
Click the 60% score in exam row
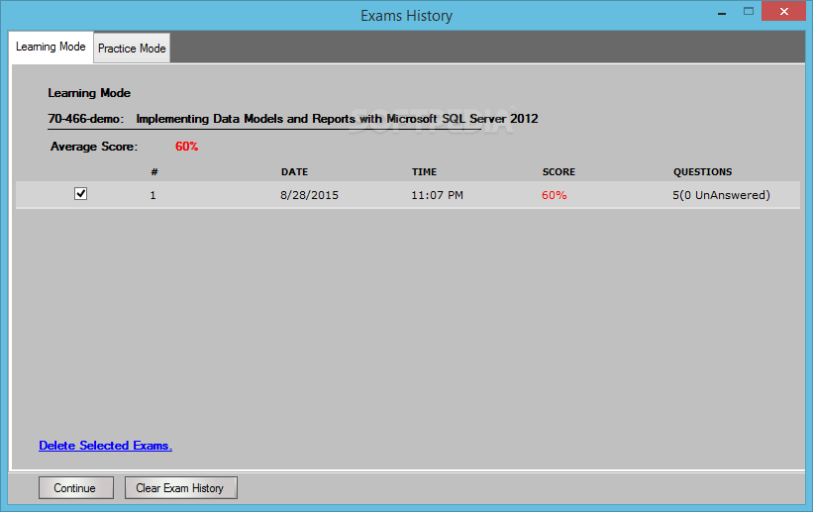(x=555, y=195)
